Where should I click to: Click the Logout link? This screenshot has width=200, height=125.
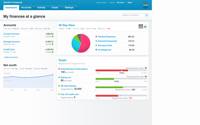[112, 2]
